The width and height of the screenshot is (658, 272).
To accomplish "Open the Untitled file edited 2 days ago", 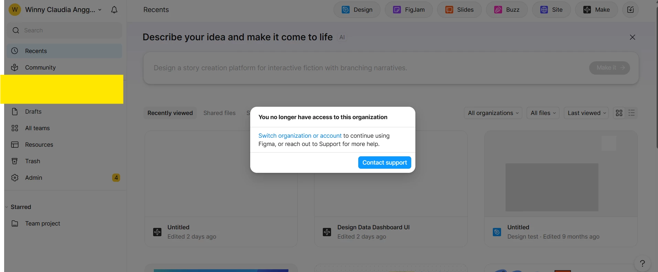I will [221, 189].
